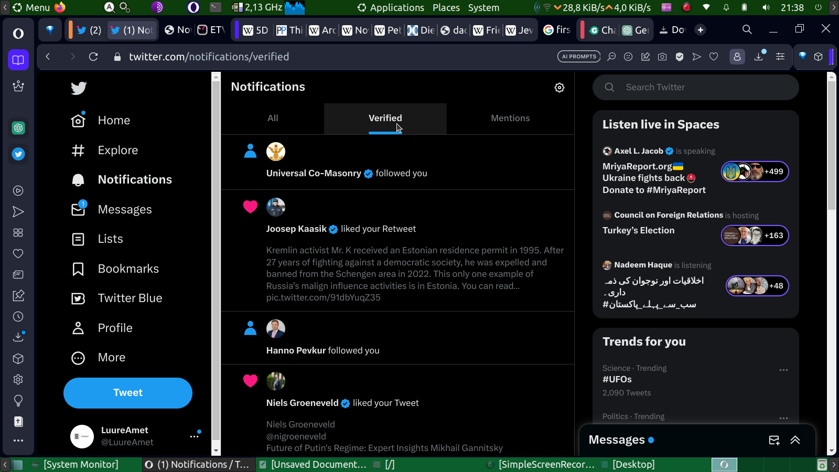
Task: Reload the current page
Action: 93,57
